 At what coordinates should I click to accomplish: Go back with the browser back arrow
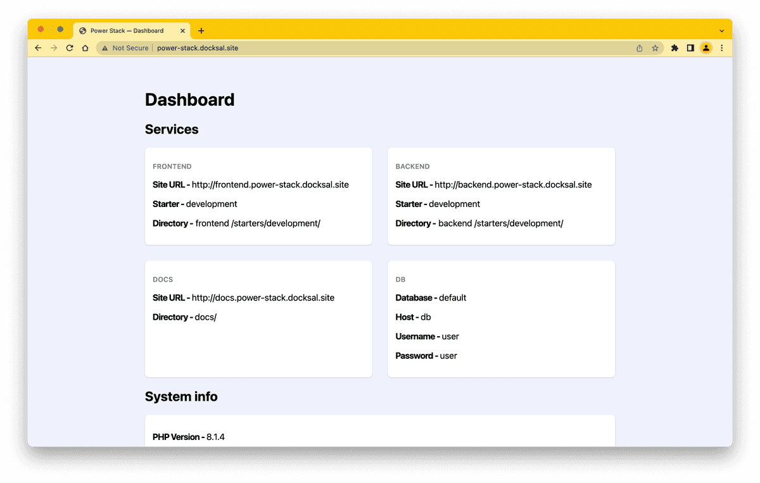pyautogui.click(x=38, y=48)
